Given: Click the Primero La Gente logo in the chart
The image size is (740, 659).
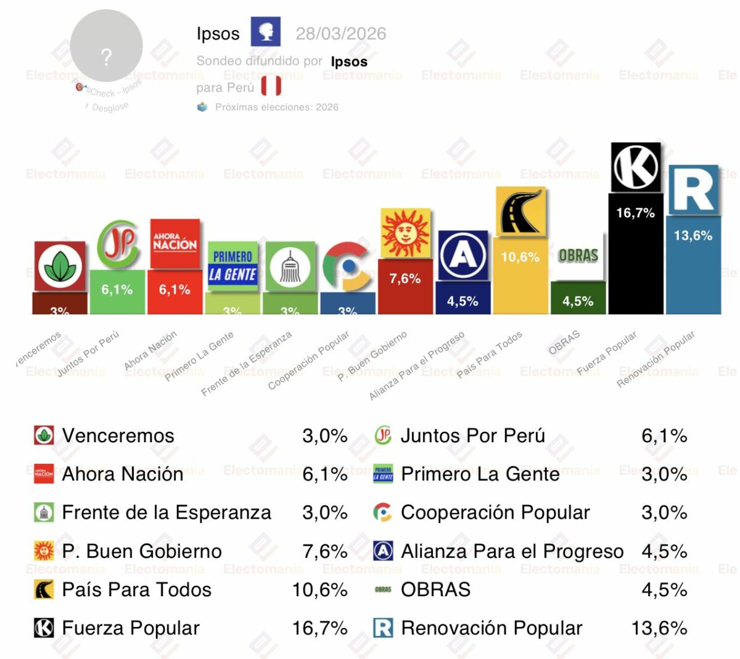Looking at the screenshot, I should pos(232,266).
